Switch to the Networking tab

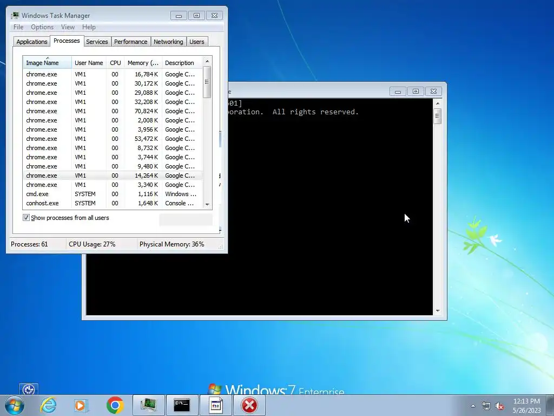point(168,42)
